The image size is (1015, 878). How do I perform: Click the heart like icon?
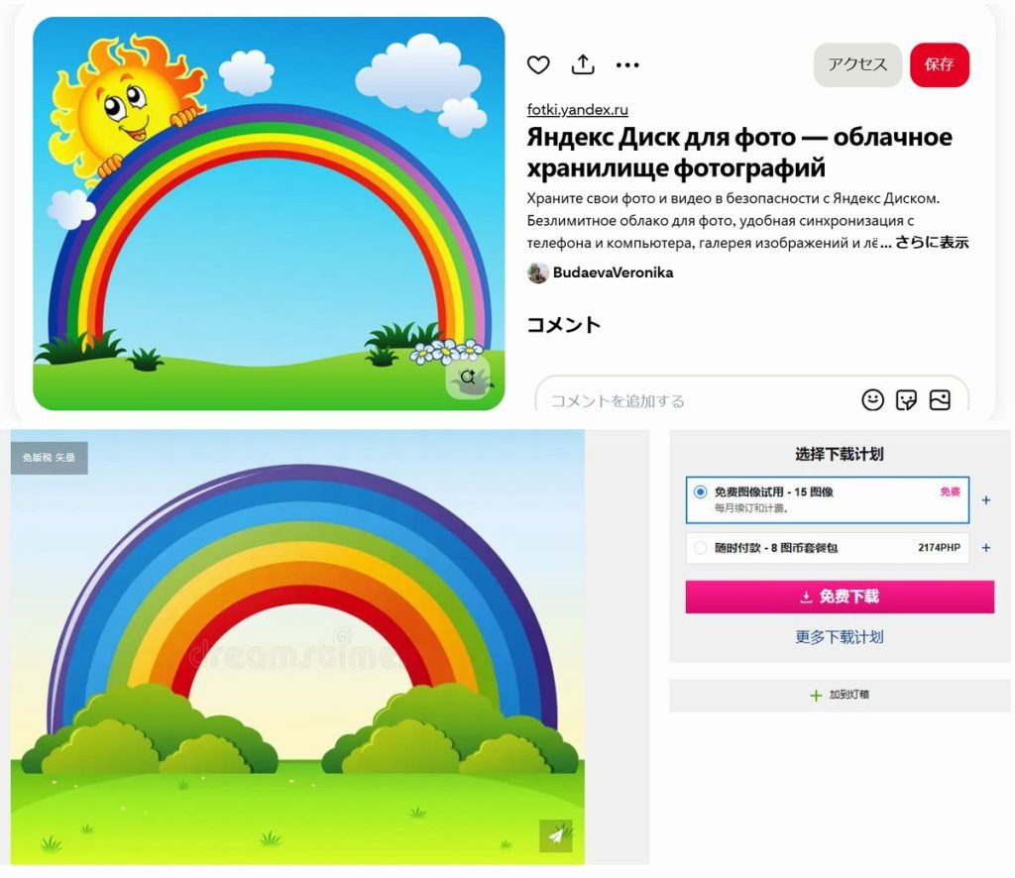pos(538,64)
